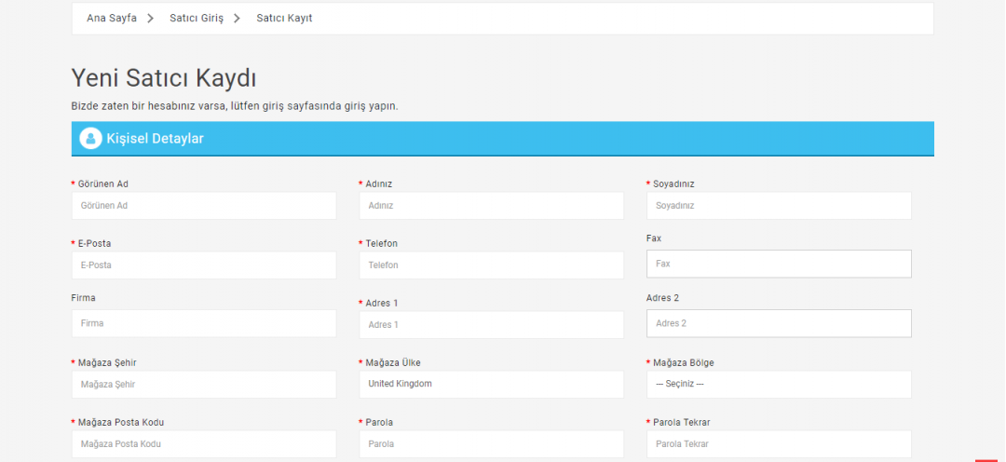
Task: Click inside the Fax field
Action: (779, 264)
